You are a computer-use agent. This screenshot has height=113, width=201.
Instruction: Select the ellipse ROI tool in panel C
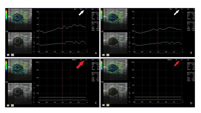coord(12,105)
